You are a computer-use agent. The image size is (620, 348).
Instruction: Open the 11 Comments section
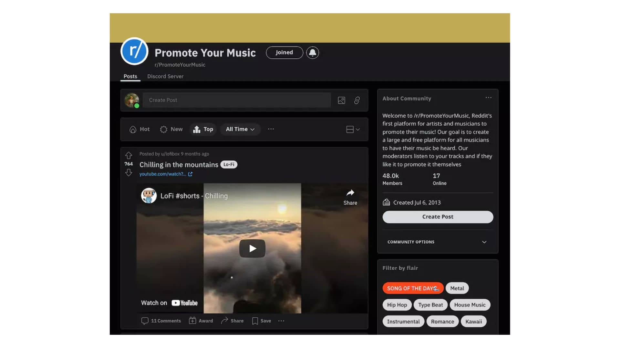pos(161,321)
